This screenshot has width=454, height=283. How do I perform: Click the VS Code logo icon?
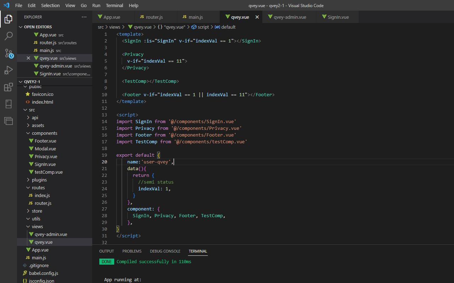[x=6, y=5]
